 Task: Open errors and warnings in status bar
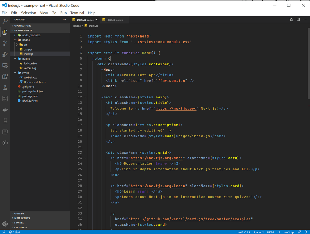14,232
